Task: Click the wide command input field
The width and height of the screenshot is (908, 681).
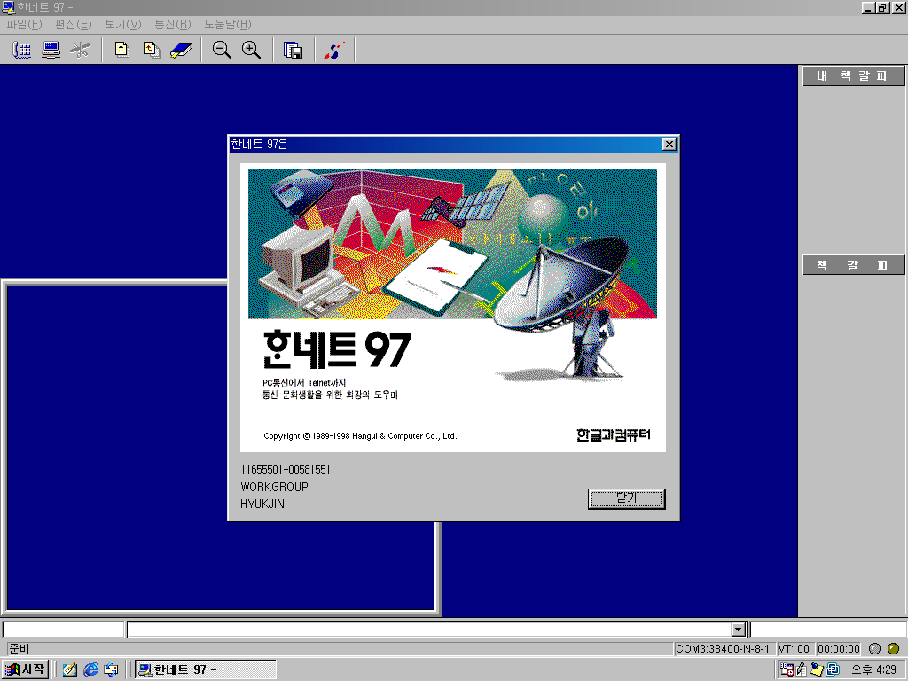Action: point(430,630)
